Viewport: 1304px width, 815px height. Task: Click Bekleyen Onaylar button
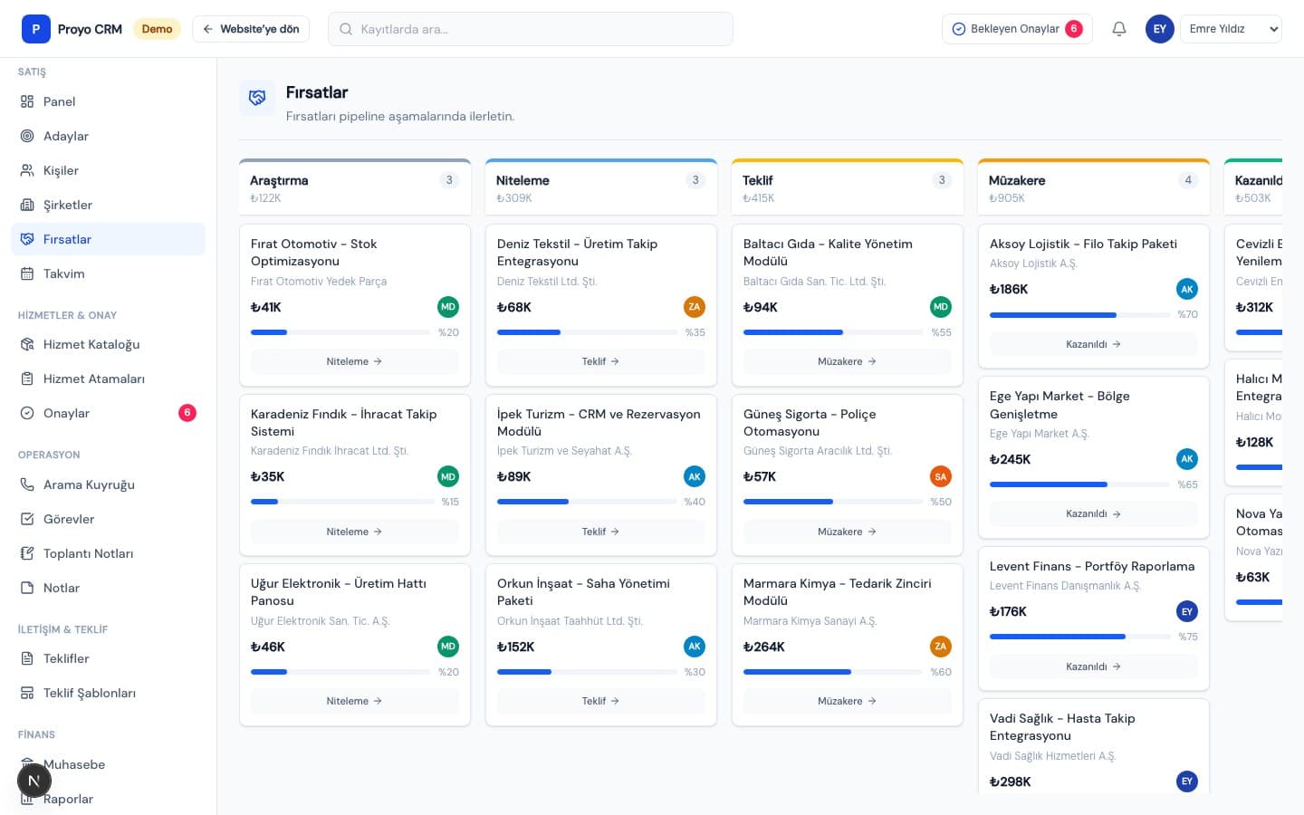1017,29
